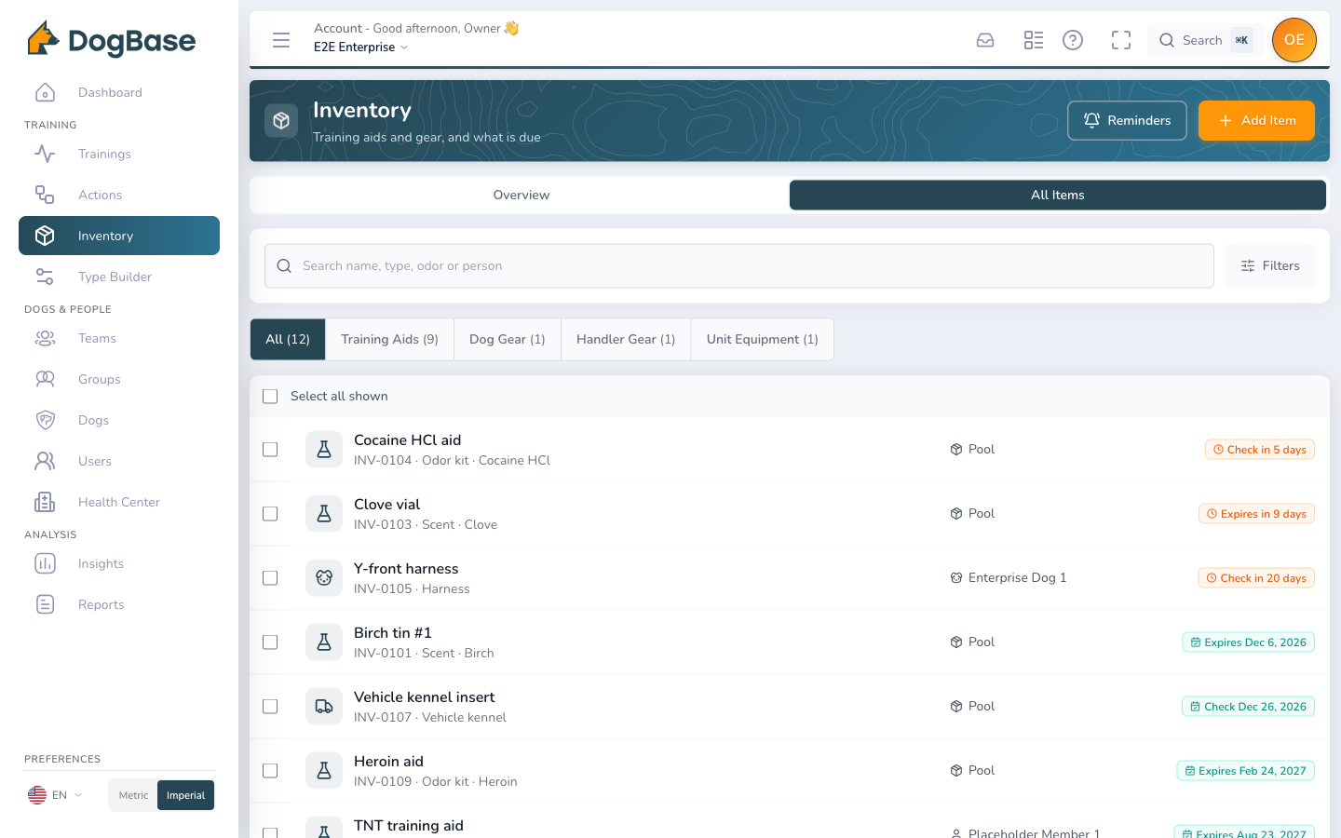Open Teams from the sidebar
This screenshot has height=838, width=1341.
[x=119, y=338]
